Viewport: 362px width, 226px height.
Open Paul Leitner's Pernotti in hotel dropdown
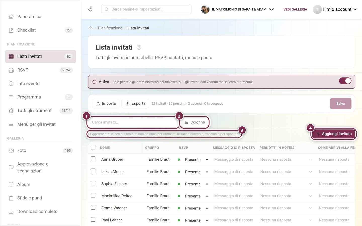click(x=286, y=220)
